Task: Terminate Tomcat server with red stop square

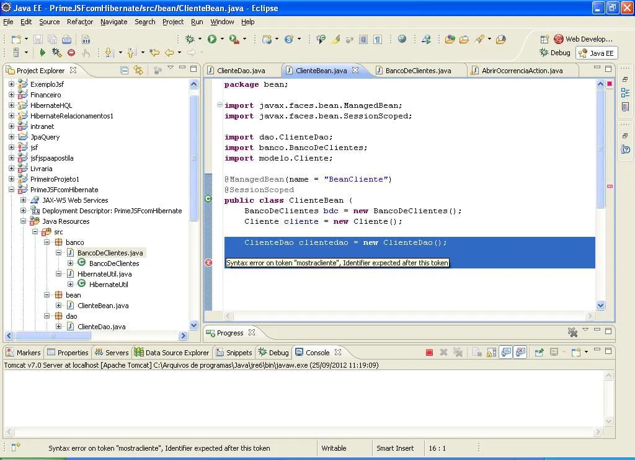Action: 429,352
